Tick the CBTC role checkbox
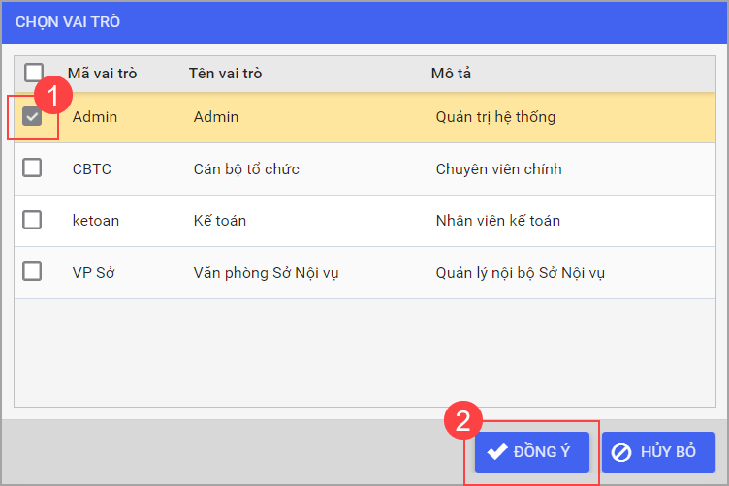Image resolution: width=729 pixels, height=486 pixels. pyautogui.click(x=32, y=168)
